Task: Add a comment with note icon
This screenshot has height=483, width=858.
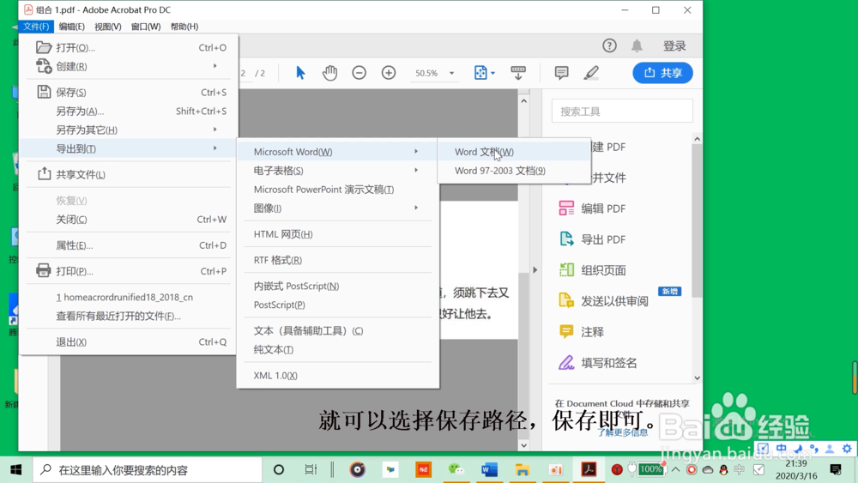Action: [561, 73]
